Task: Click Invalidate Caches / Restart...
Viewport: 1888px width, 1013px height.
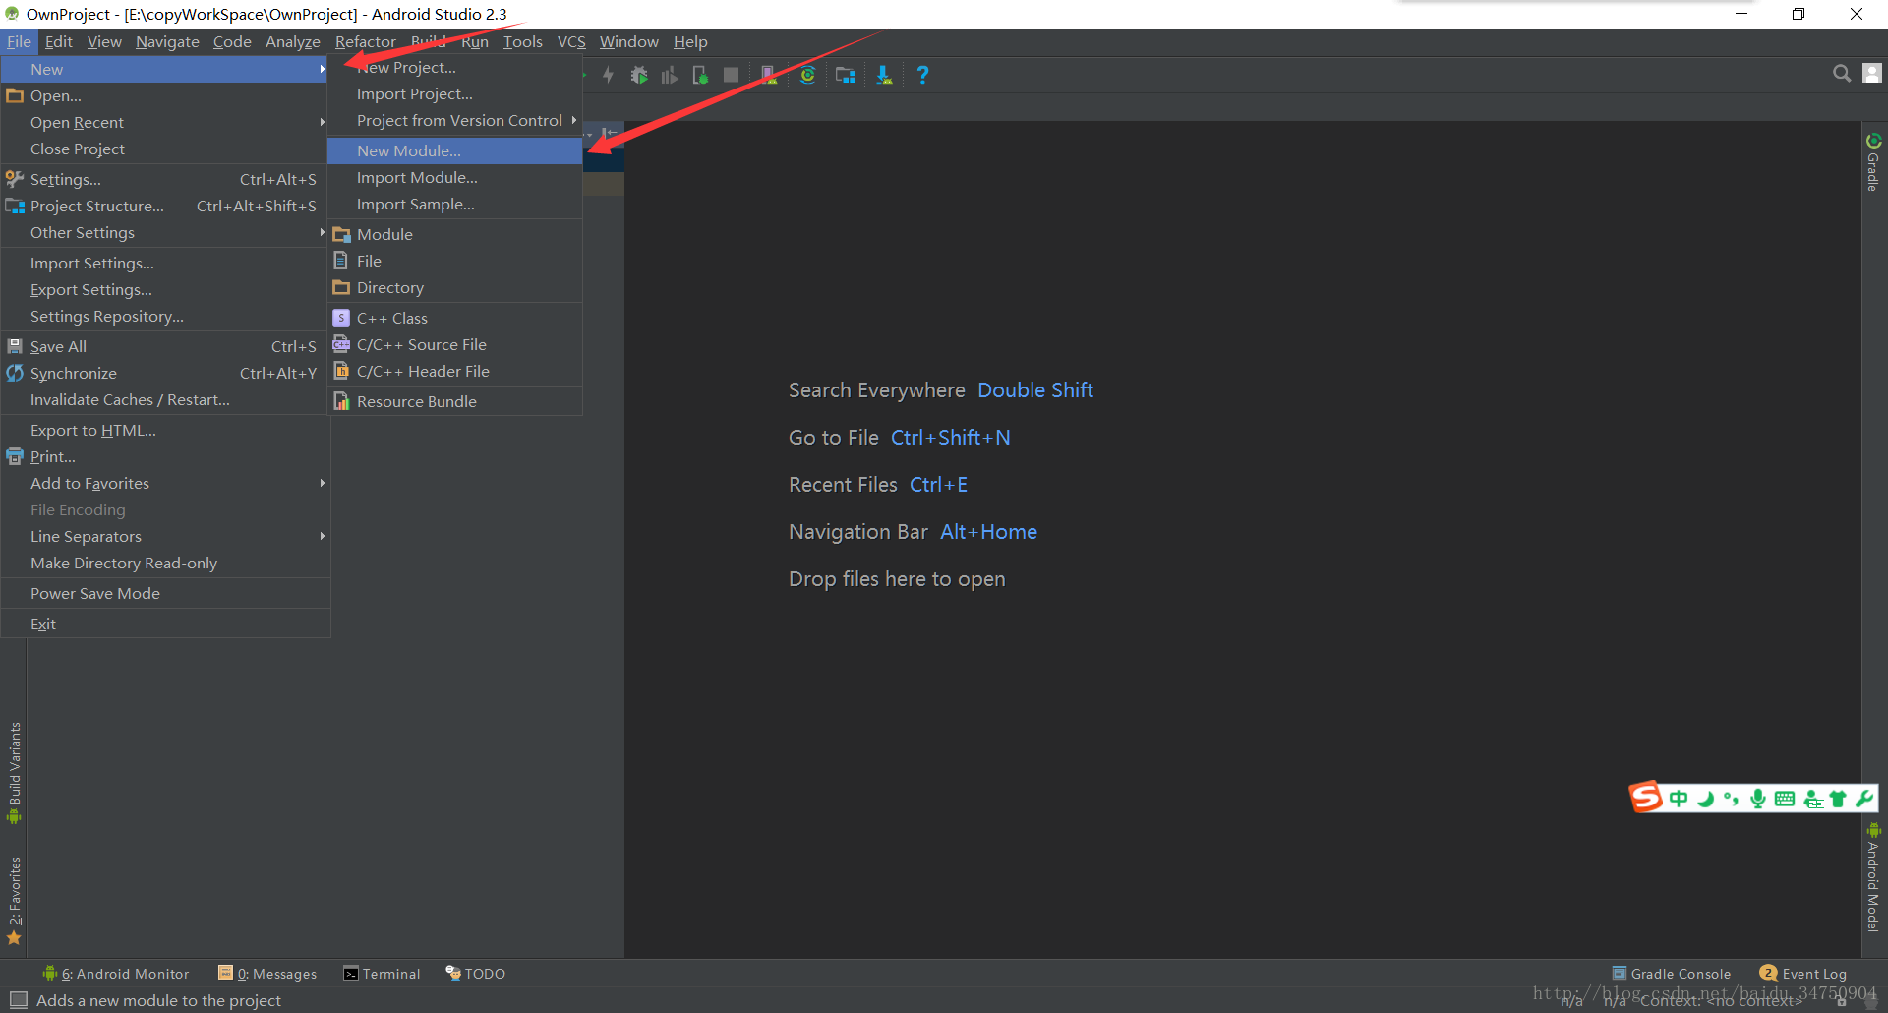Action: tap(164, 399)
